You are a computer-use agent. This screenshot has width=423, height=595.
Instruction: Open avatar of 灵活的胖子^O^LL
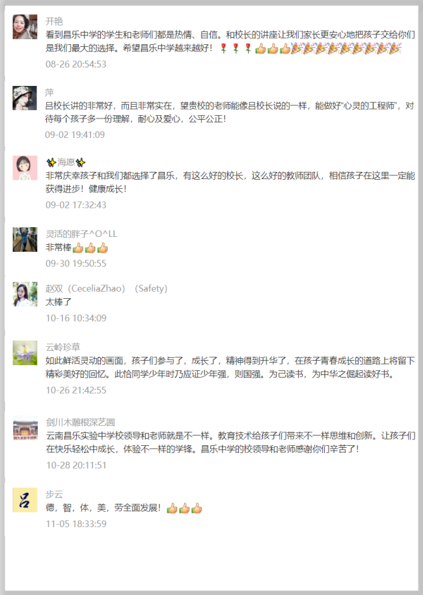pos(25,240)
